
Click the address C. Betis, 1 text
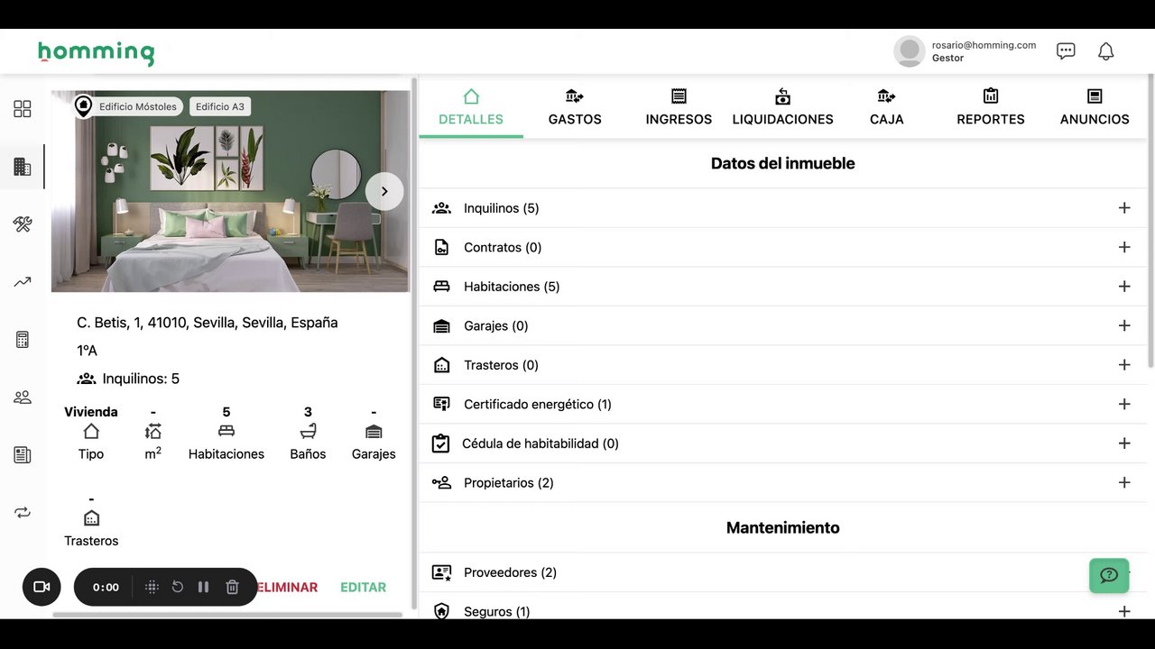[x=208, y=323]
